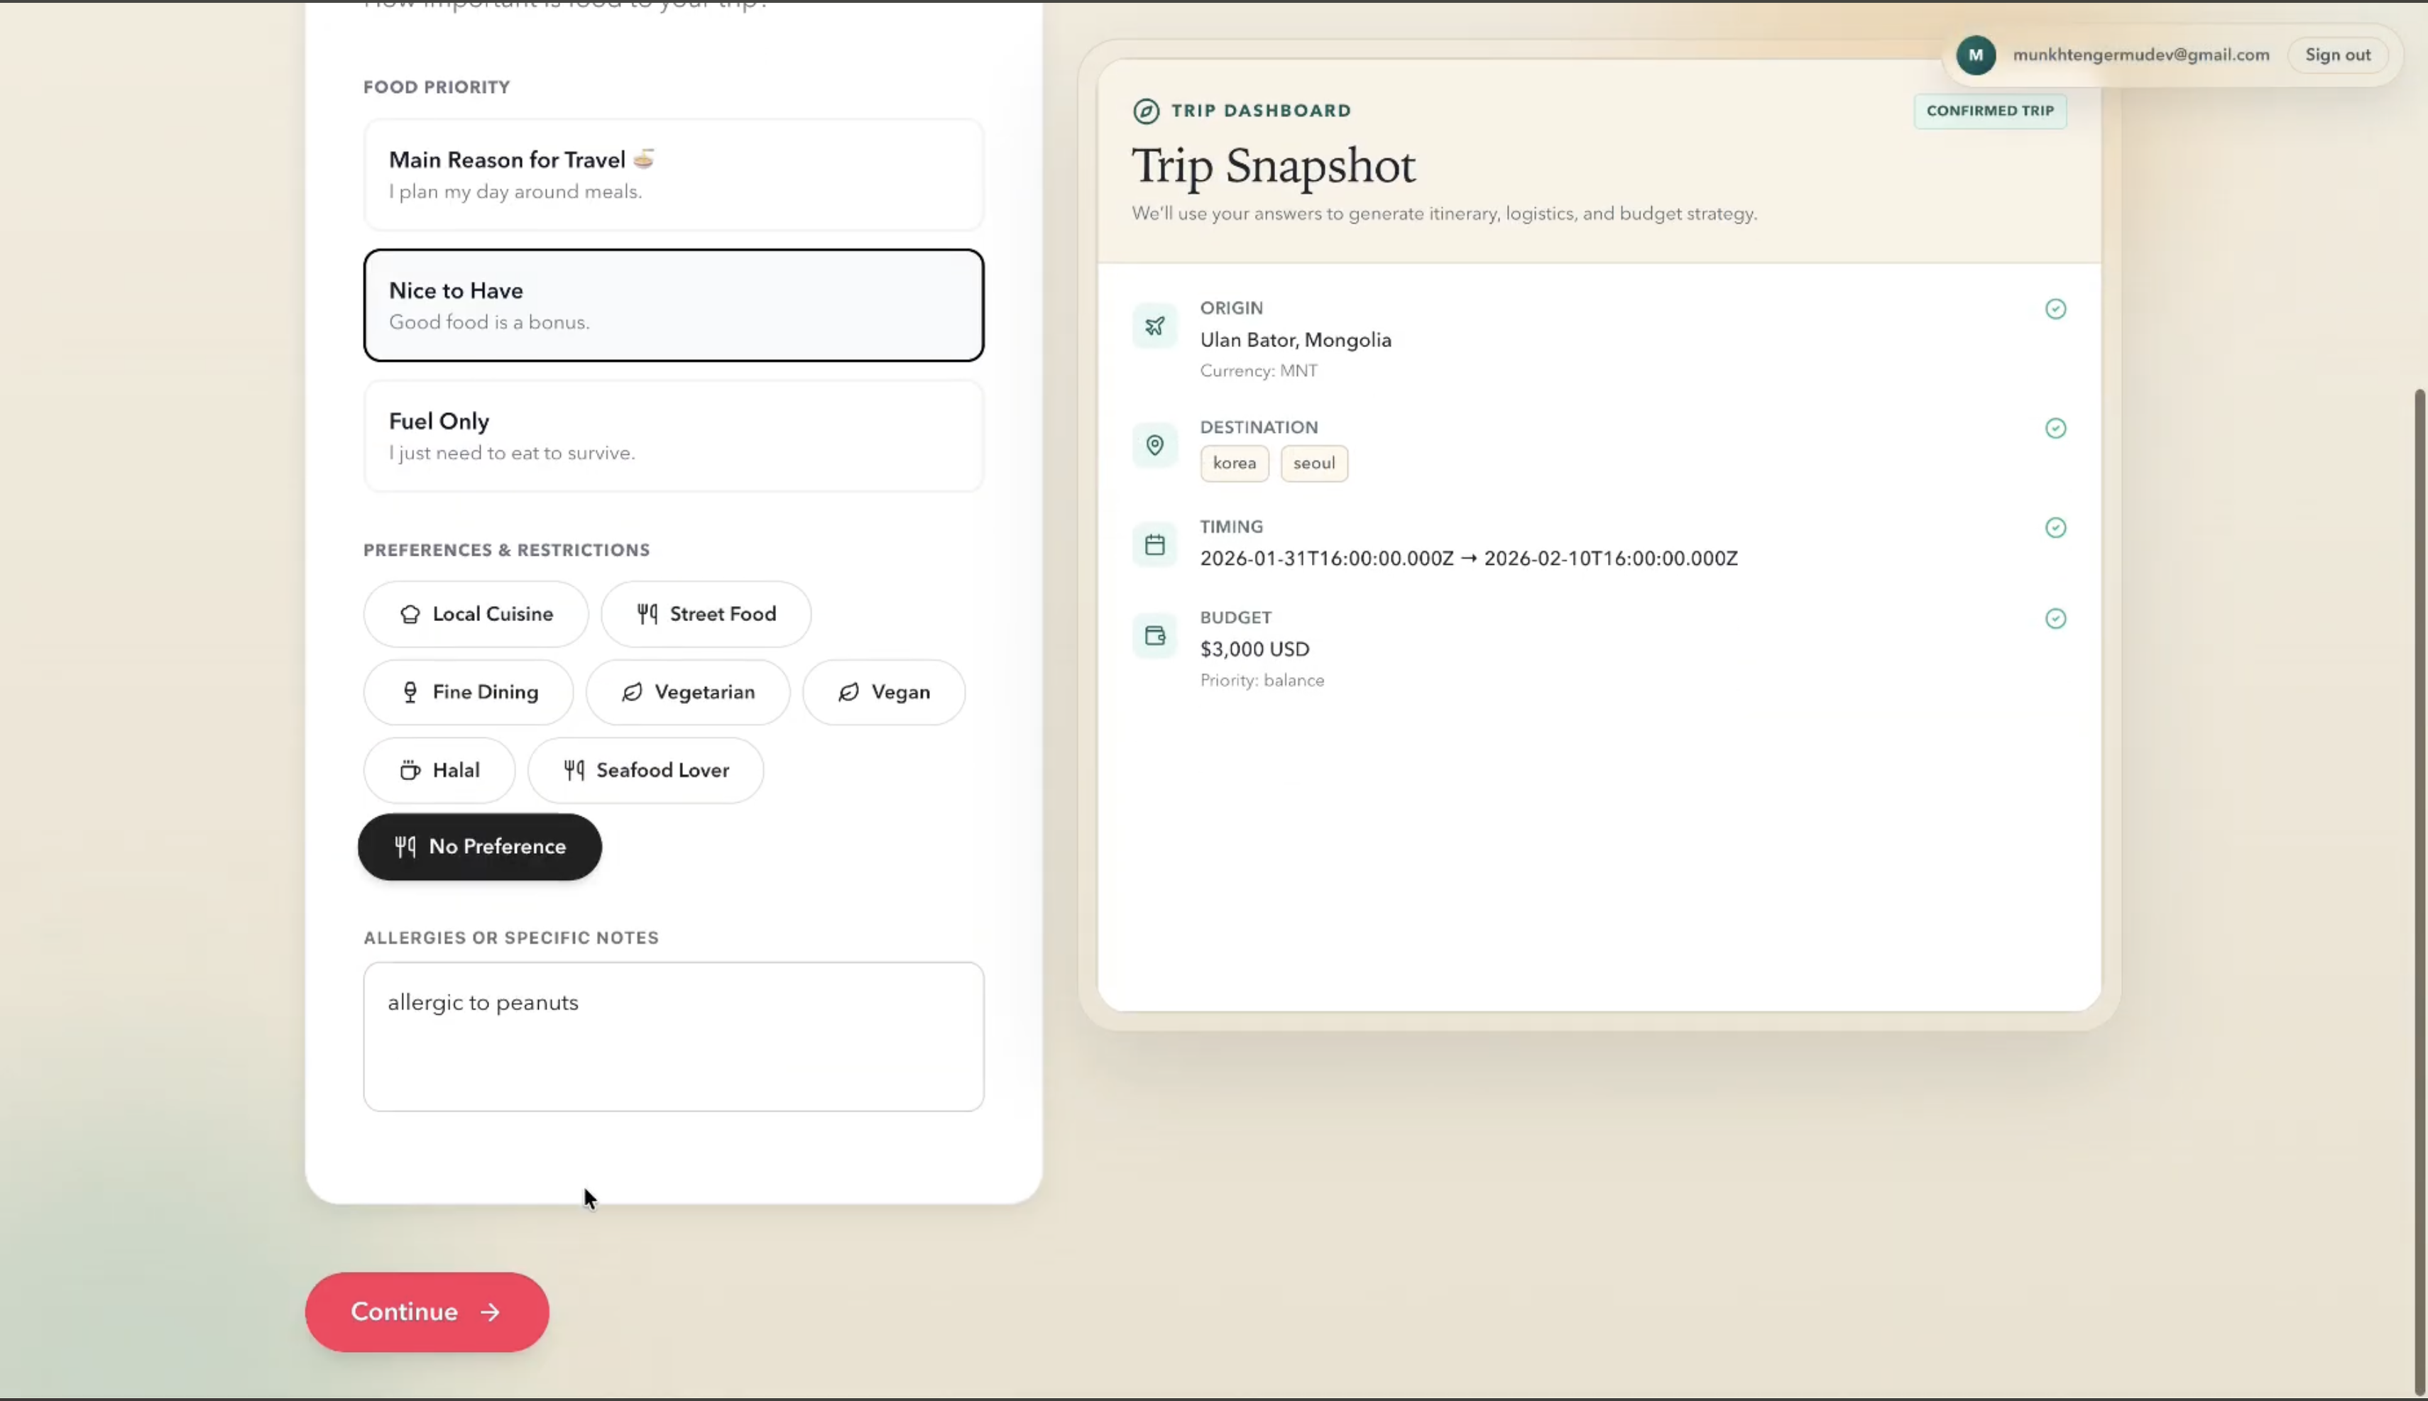2428x1401 pixels.
Task: Click the Trip Dashboard compass icon
Action: pos(1145,111)
